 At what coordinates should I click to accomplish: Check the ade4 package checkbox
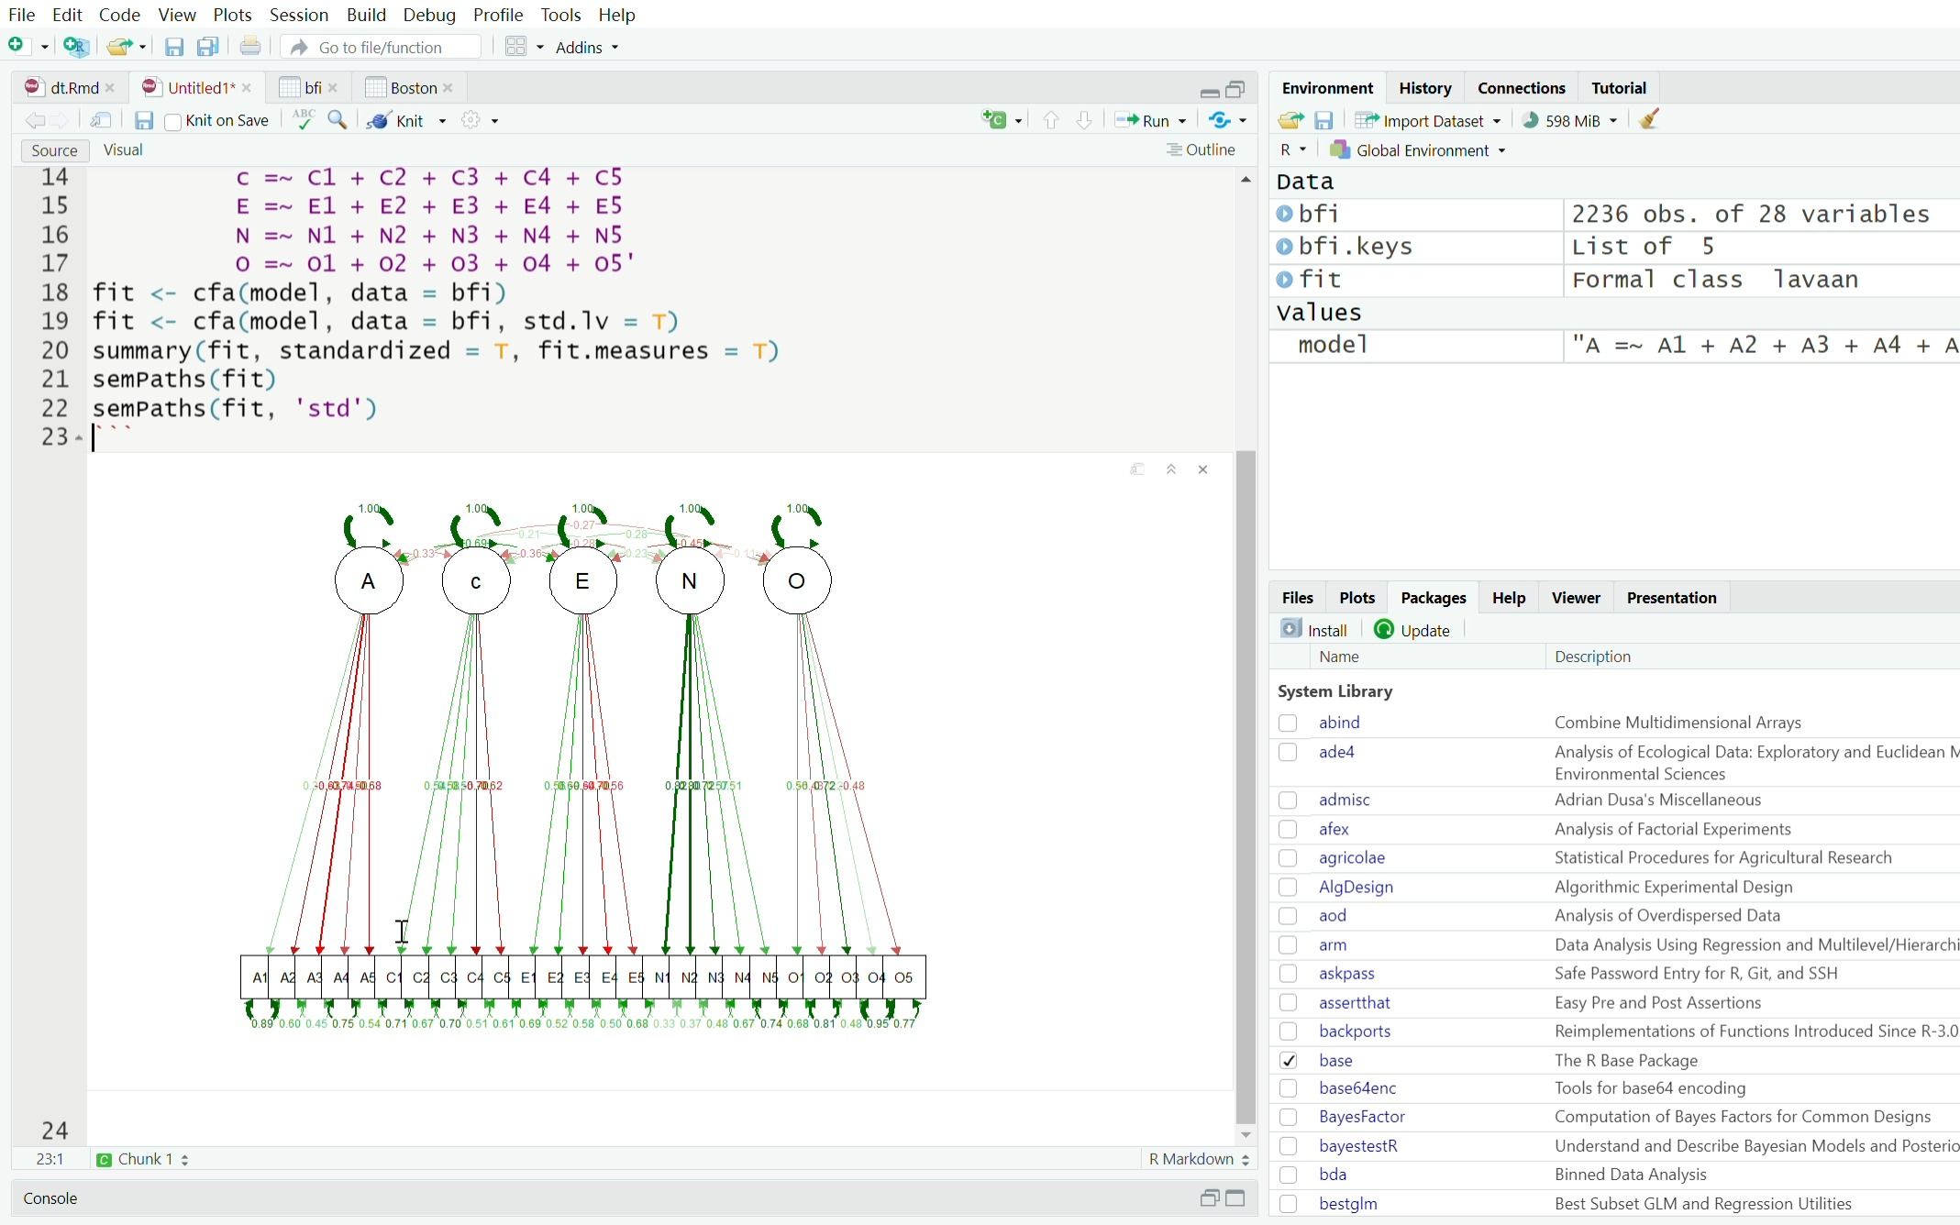click(x=1288, y=753)
